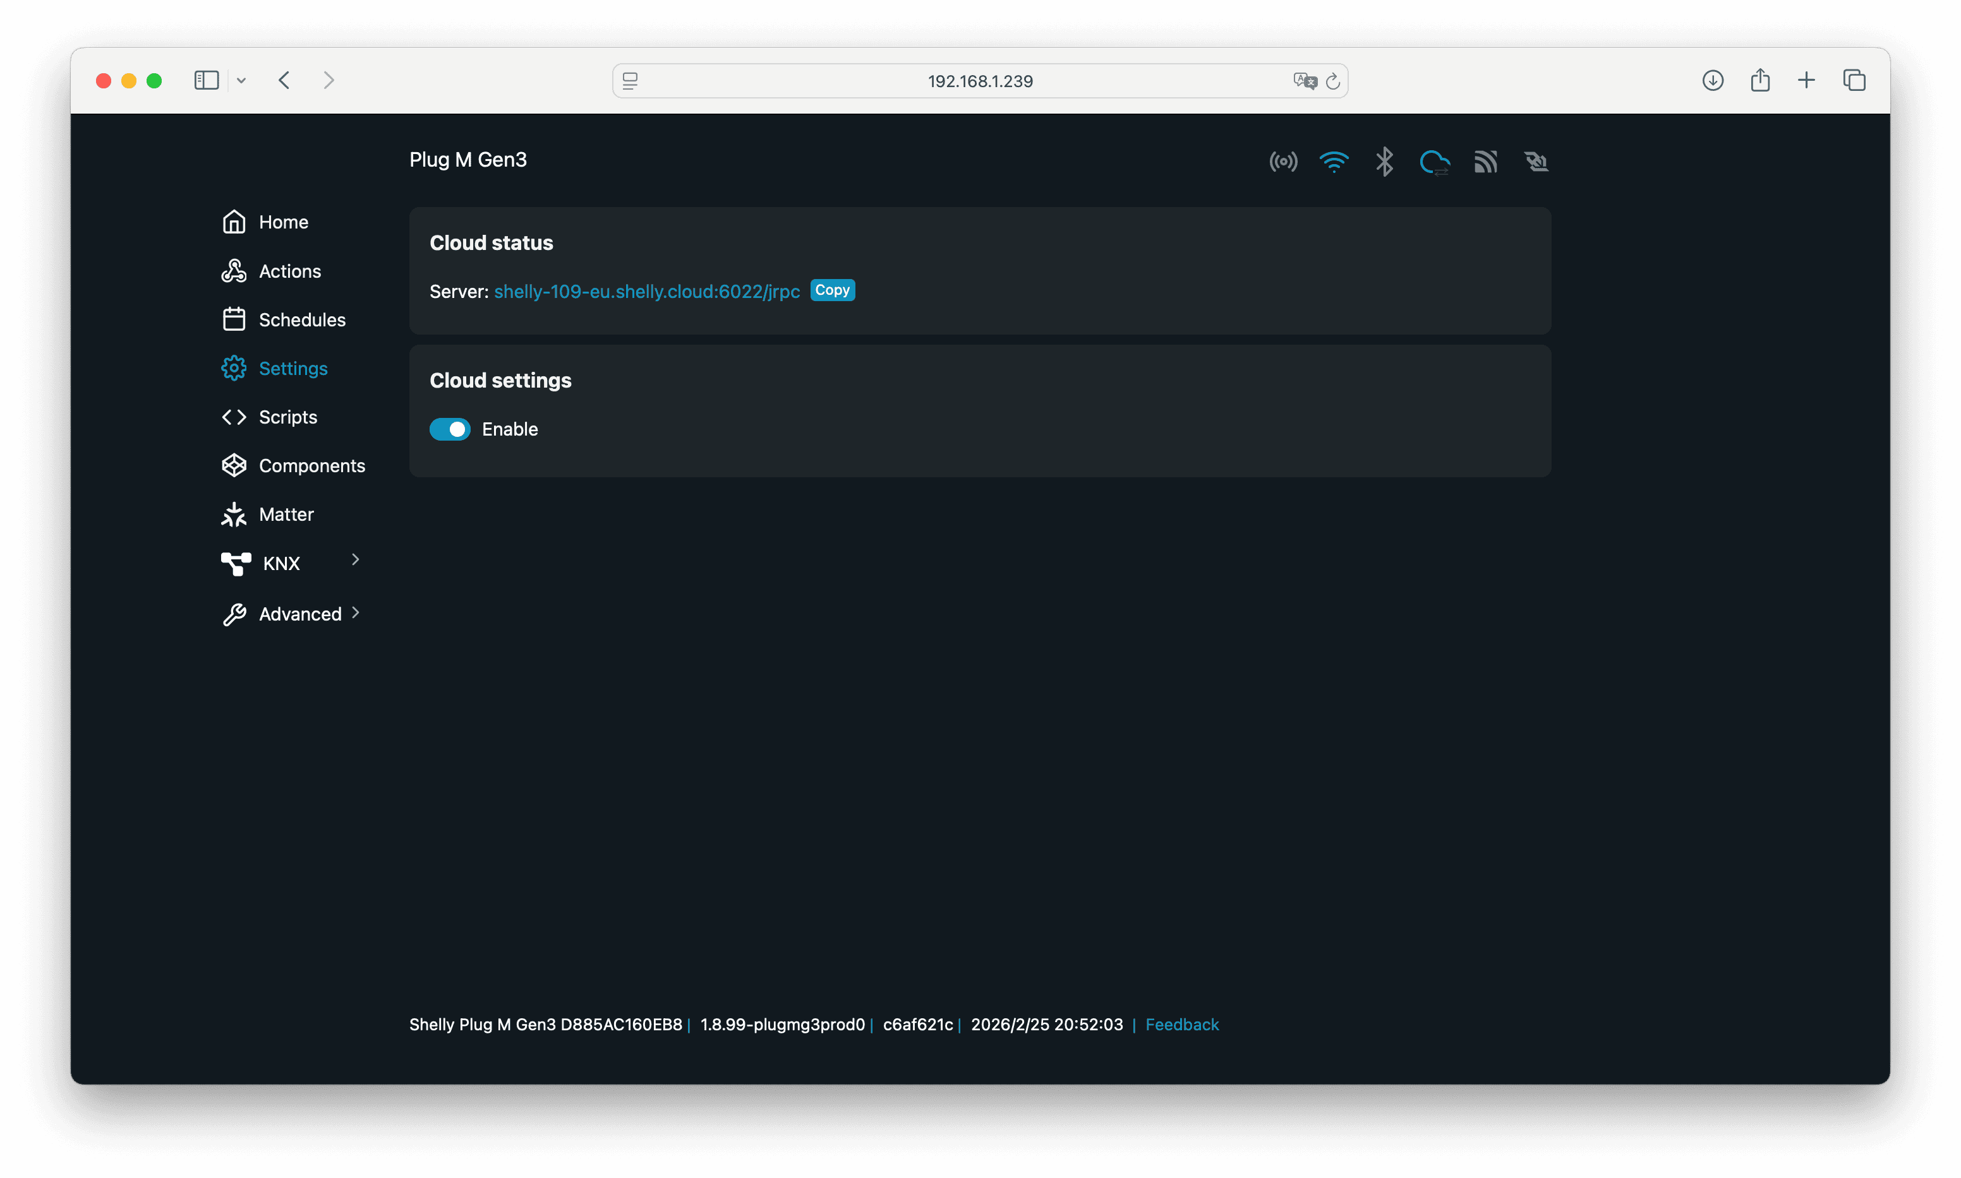
Task: Open the Scripts menu item
Action: pyautogui.click(x=287, y=417)
